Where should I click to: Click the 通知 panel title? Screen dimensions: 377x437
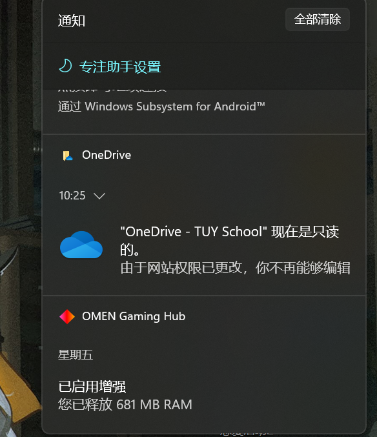71,21
